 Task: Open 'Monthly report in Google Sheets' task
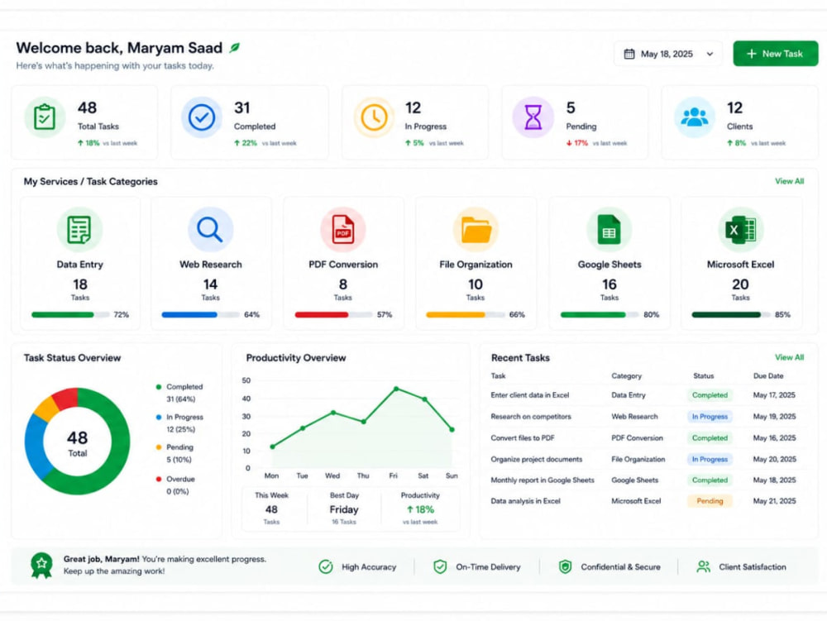tap(543, 480)
